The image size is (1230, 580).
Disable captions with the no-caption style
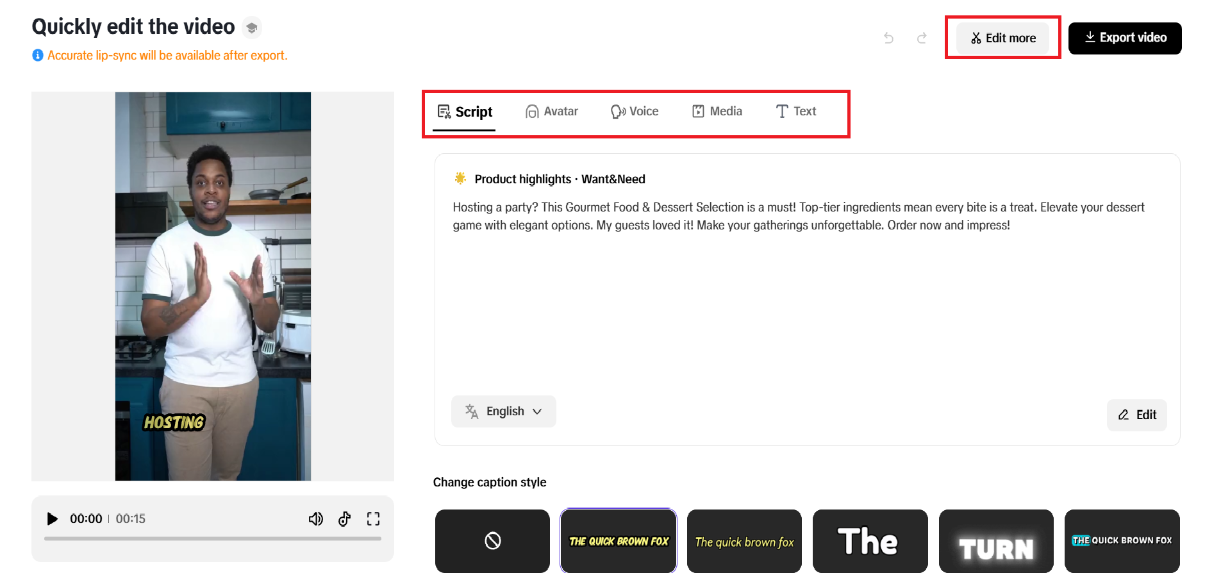click(492, 541)
